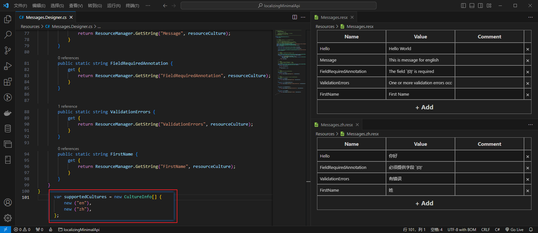Open the Docker whale icon view
The image size is (538, 233).
click(8, 113)
